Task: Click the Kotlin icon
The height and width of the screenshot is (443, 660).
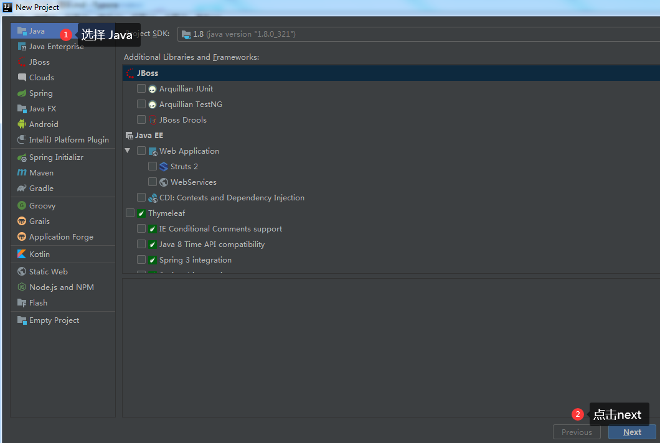Action: pos(22,254)
